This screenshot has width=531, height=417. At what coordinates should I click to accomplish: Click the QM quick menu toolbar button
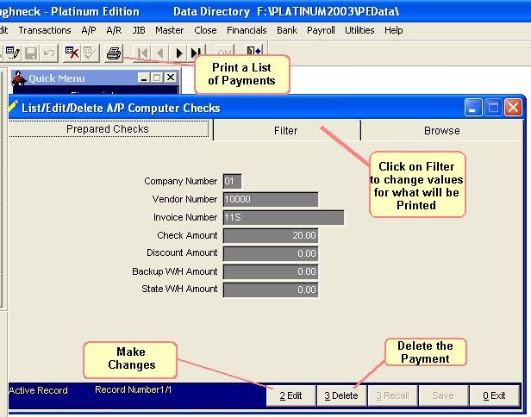(224, 52)
